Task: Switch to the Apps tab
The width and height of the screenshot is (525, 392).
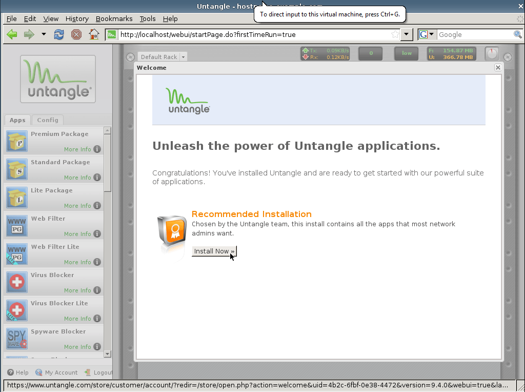Action: (17, 120)
